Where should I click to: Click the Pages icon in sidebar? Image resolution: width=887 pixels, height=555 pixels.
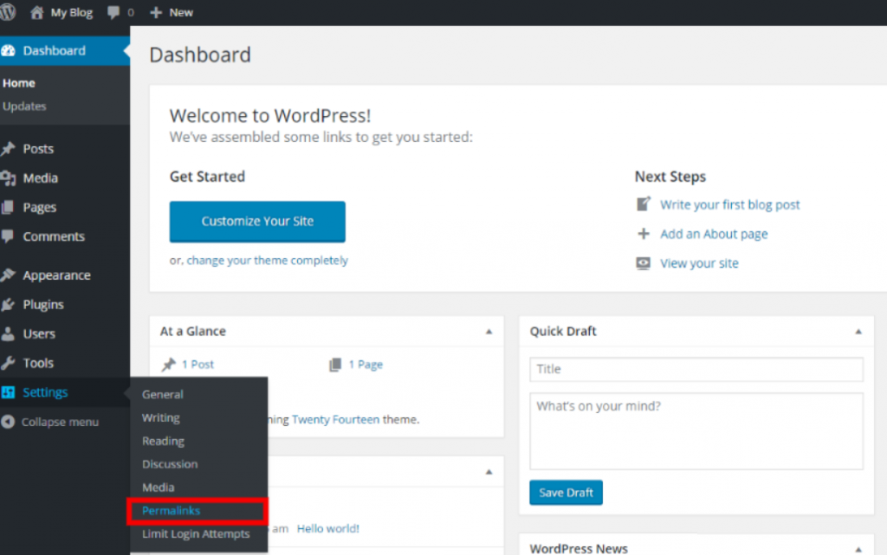point(9,208)
